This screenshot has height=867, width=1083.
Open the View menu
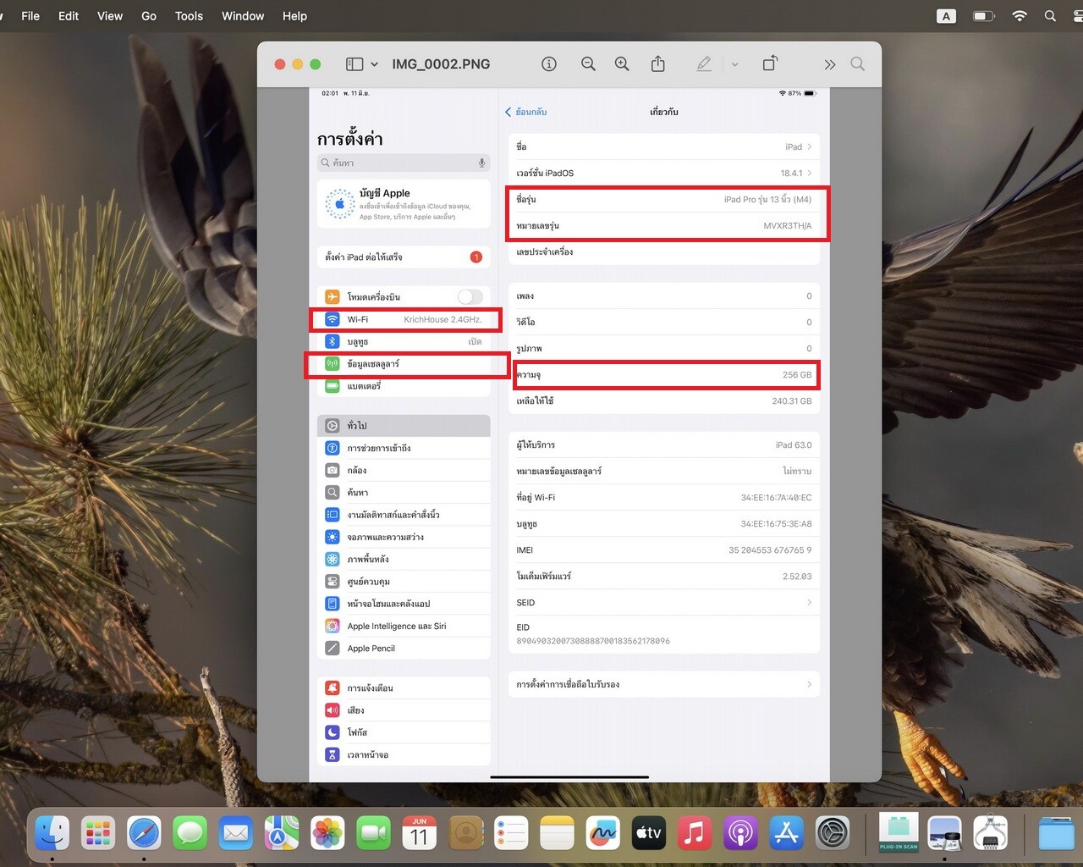click(110, 16)
